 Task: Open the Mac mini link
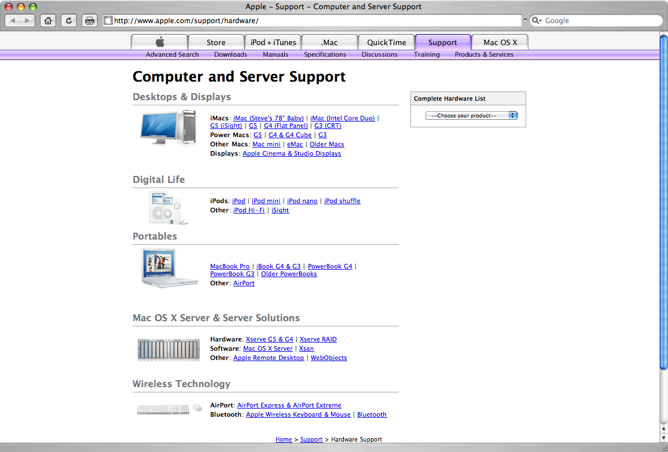[x=266, y=145]
